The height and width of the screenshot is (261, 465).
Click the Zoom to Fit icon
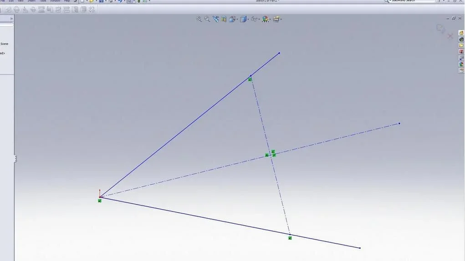point(199,19)
